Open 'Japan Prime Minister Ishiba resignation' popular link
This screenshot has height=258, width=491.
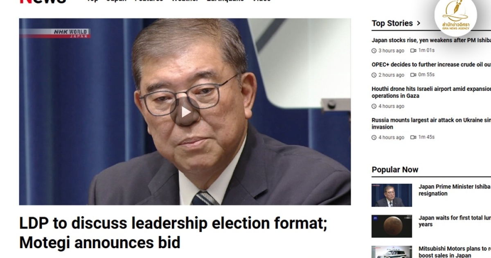(455, 190)
